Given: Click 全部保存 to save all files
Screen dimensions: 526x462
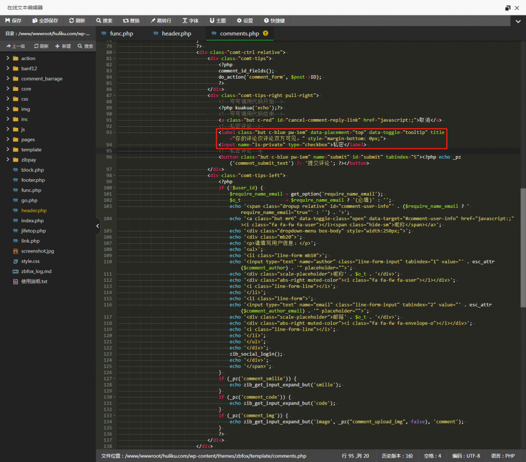Looking at the screenshot, I should click(x=45, y=21).
